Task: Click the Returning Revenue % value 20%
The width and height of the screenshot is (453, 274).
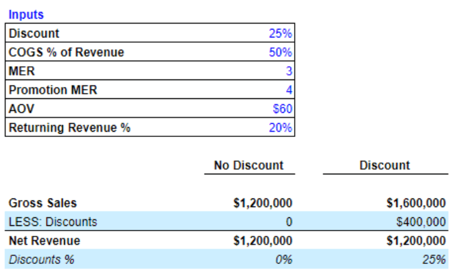Action: (280, 128)
